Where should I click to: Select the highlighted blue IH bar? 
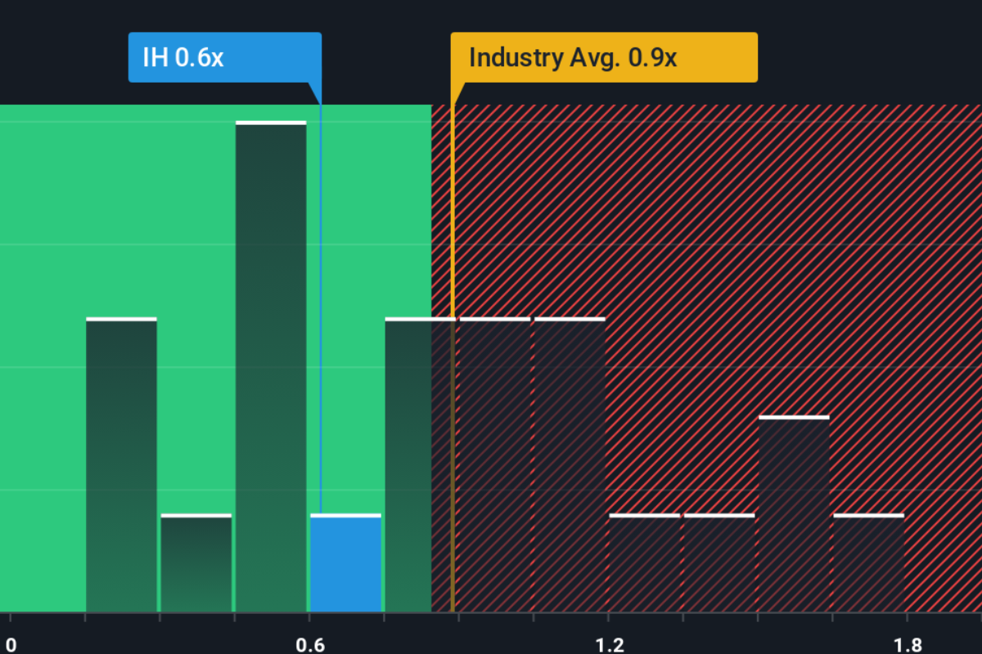(345, 564)
